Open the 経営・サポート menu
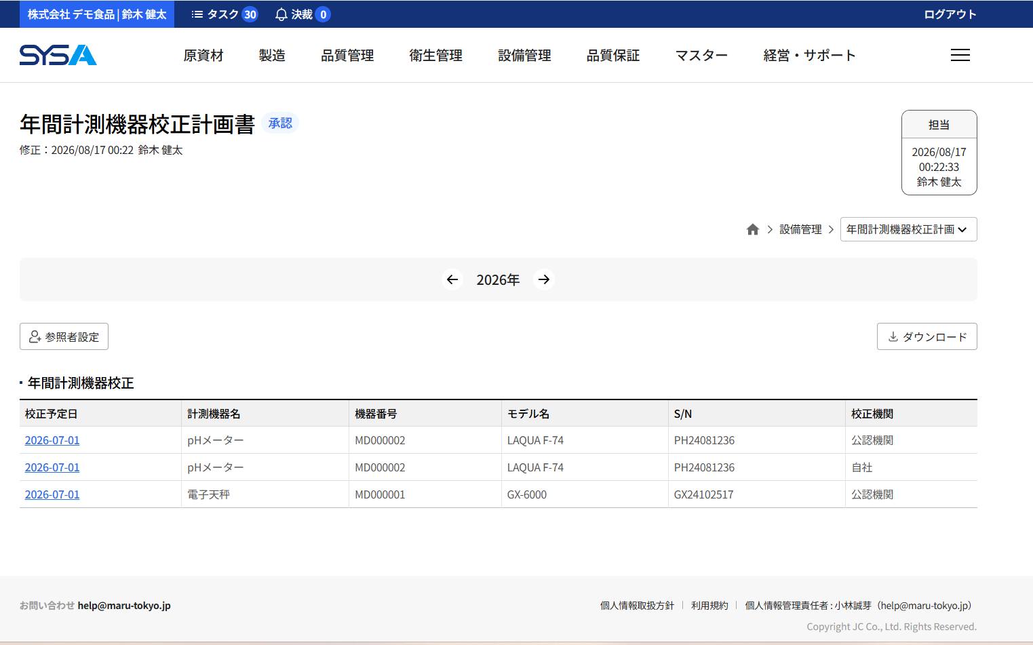1033x645 pixels. (810, 56)
